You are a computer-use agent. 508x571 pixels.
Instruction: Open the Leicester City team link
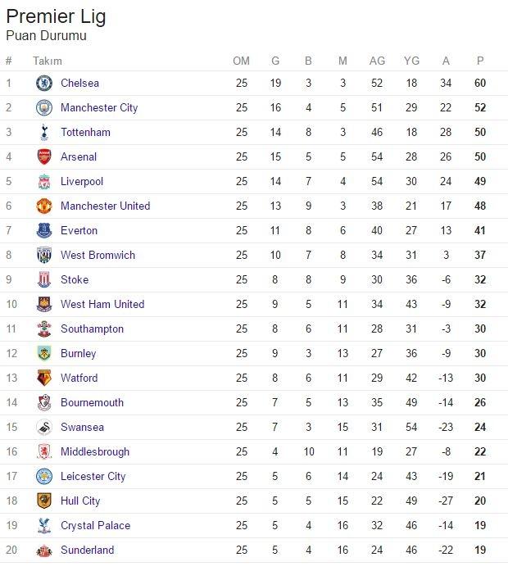point(93,476)
